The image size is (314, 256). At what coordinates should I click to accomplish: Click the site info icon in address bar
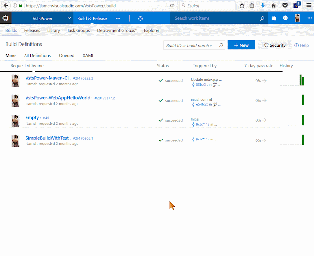(x=15, y=5)
